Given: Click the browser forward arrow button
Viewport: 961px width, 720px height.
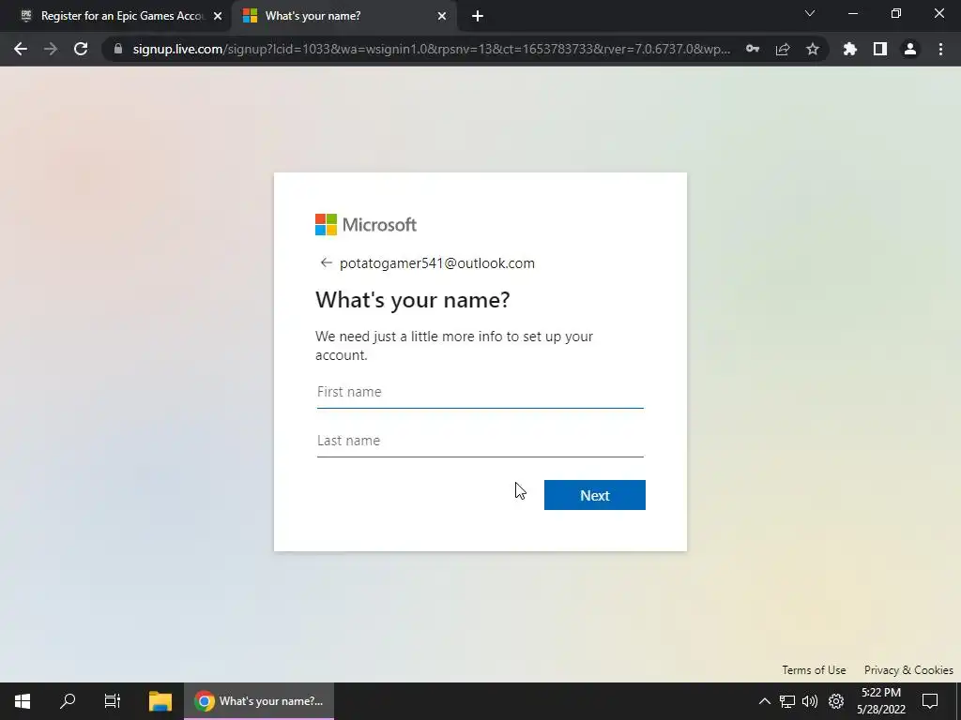Looking at the screenshot, I should pos(51,49).
